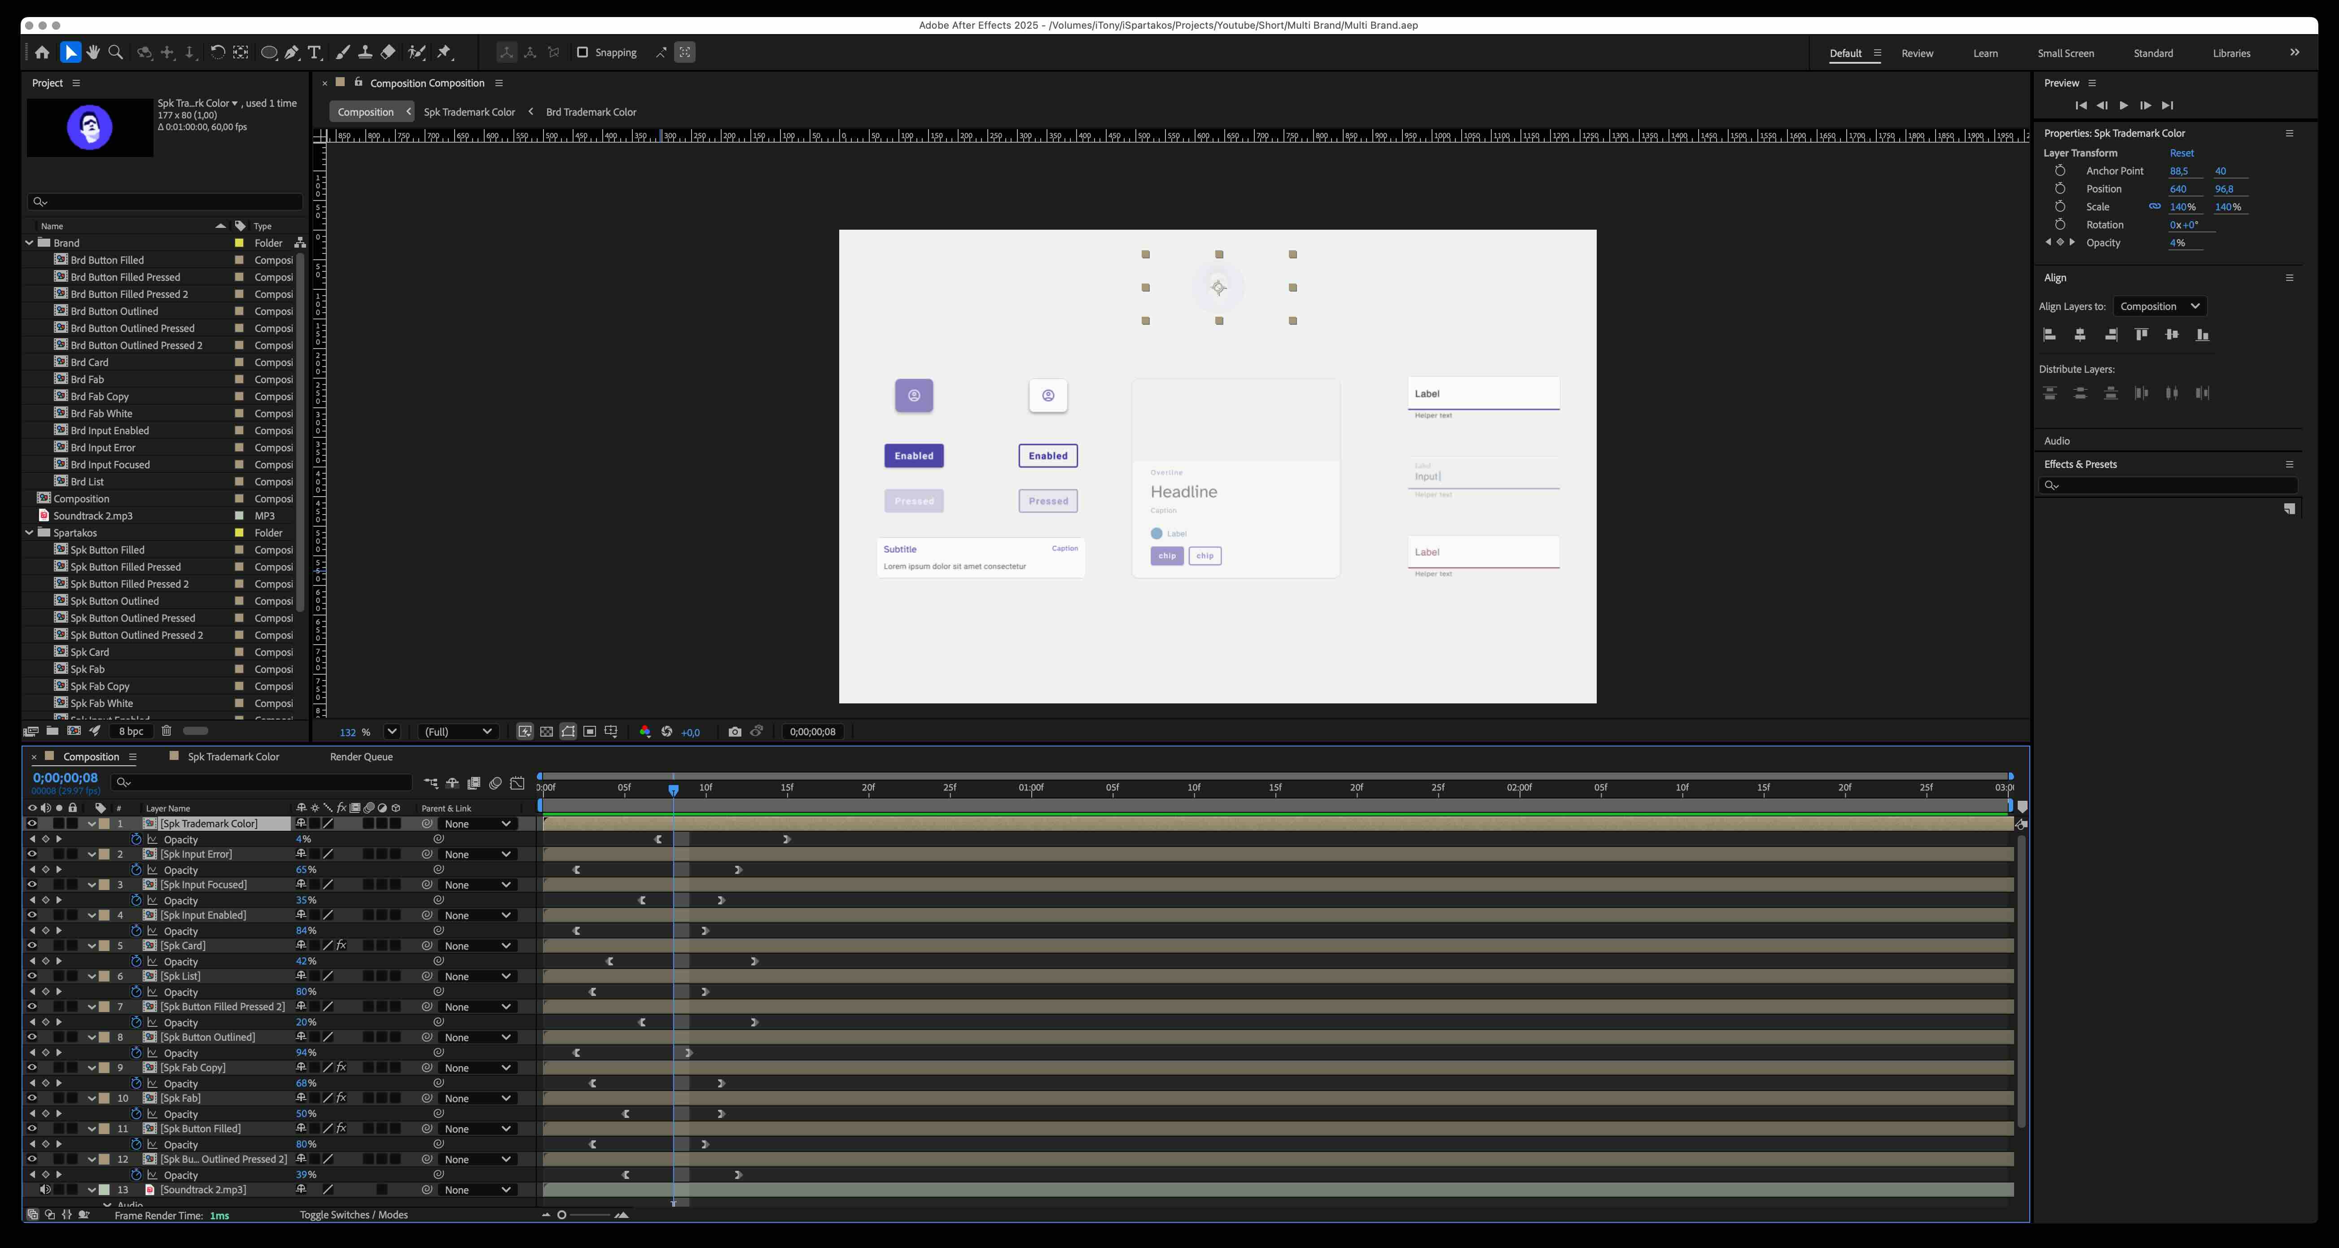Viewport: 2339px width, 1248px height.
Task: Select the Type tool
Action: 314,52
